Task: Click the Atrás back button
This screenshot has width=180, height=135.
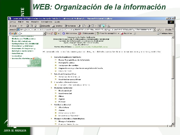Action: pos(13,26)
